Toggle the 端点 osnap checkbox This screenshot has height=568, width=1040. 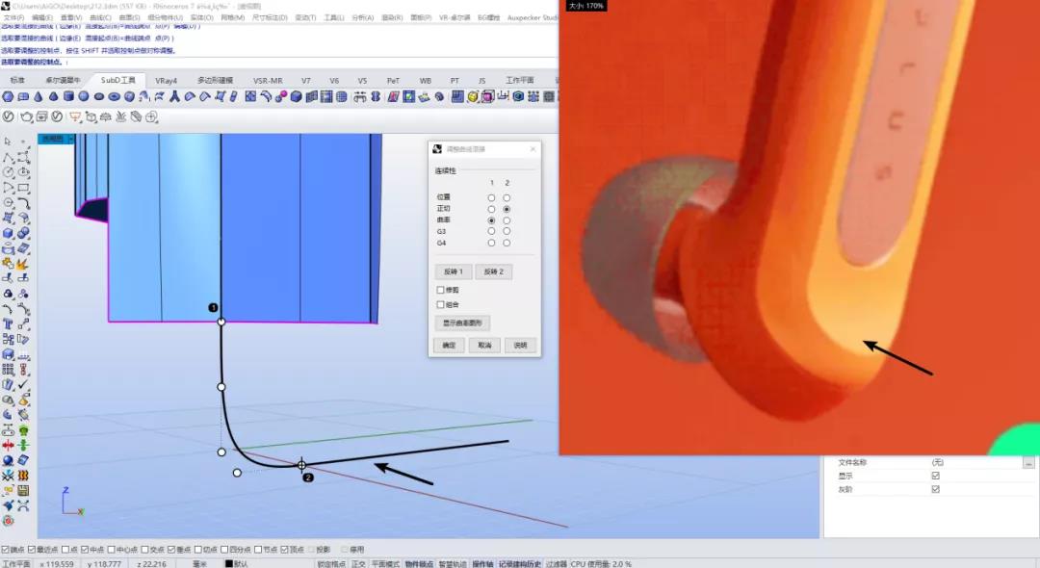6,550
